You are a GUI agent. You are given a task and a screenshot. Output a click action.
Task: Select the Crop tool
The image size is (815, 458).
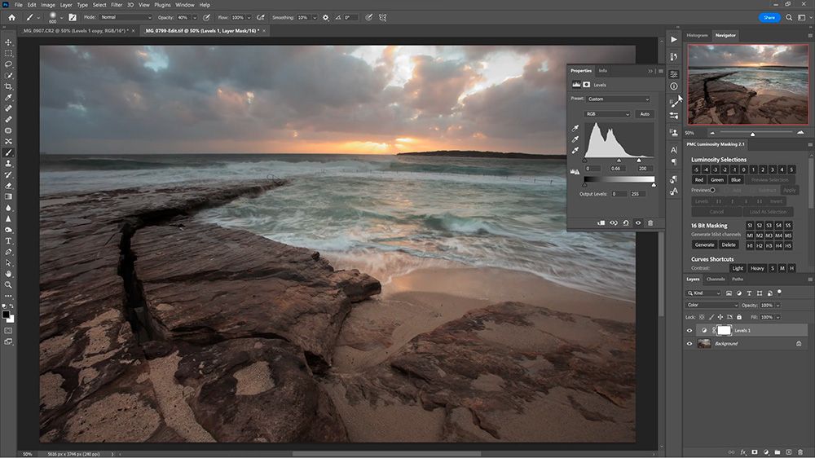[9, 86]
